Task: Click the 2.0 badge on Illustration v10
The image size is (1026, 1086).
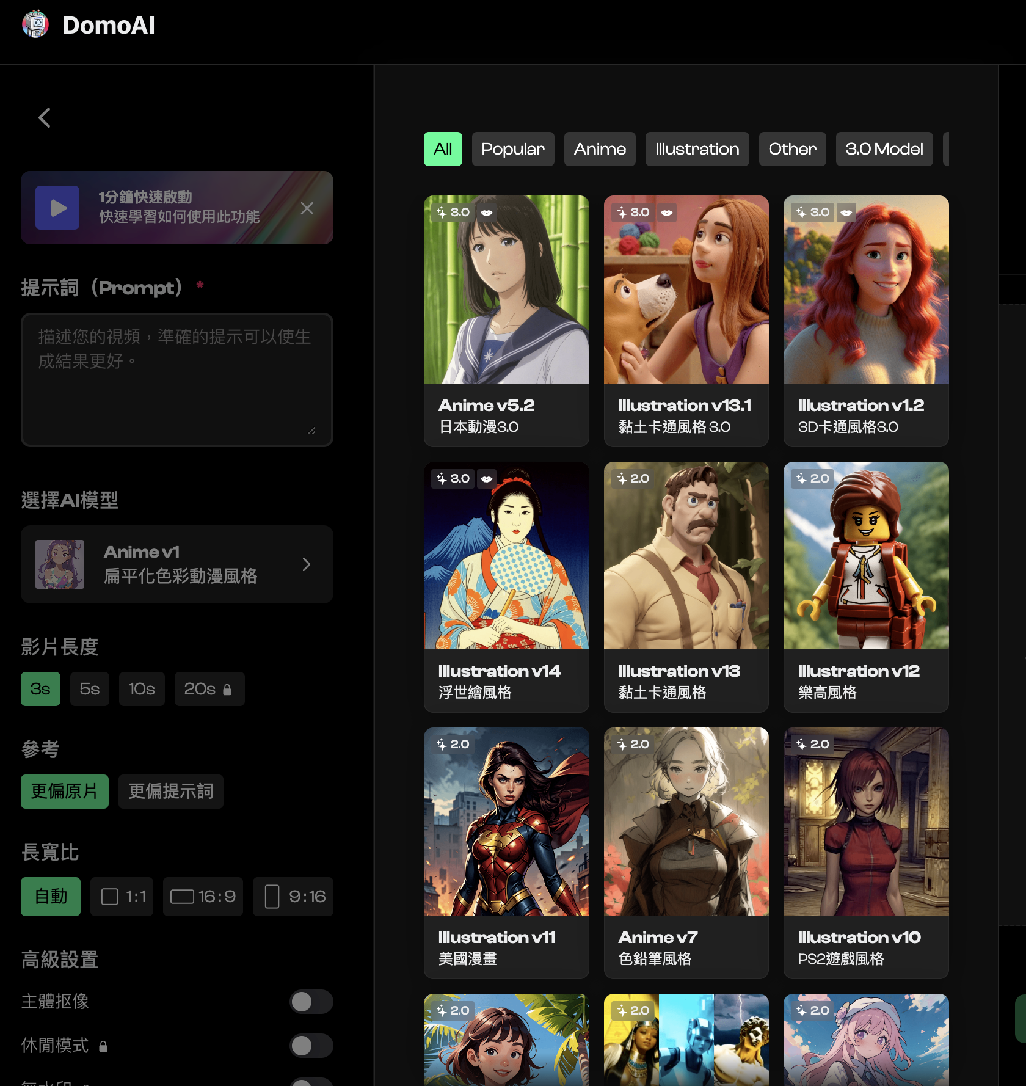Action: pos(813,745)
